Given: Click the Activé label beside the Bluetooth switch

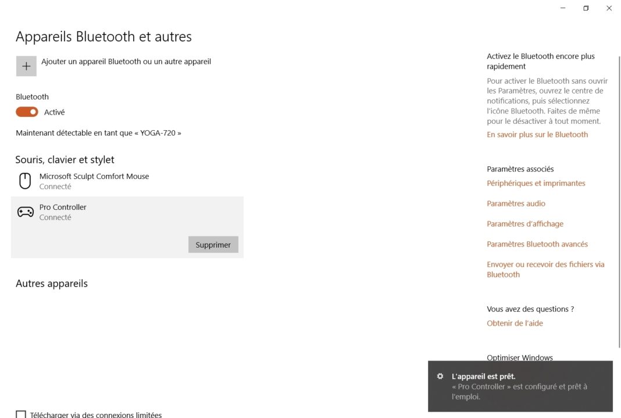Looking at the screenshot, I should point(54,112).
